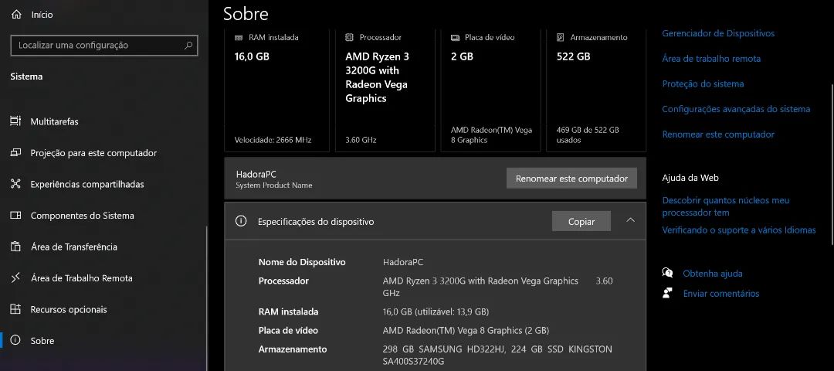834x371 pixels.
Task: Click the Velocidade: 2666 MHz text
Action: click(x=273, y=140)
